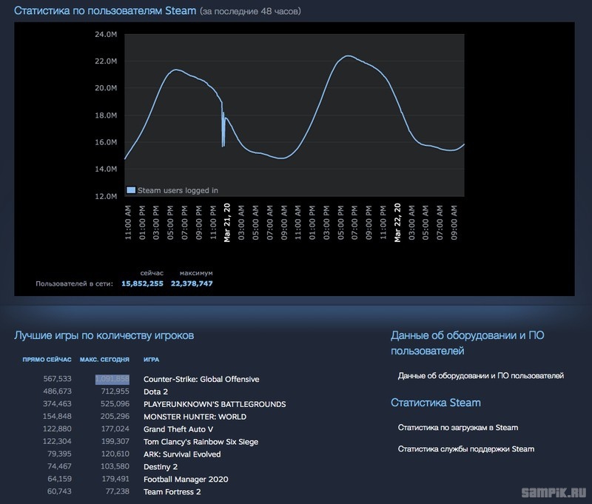Screen dimensions: 592x504
Task: Click current players 567,533 for Counter-Strike
Action: point(58,379)
